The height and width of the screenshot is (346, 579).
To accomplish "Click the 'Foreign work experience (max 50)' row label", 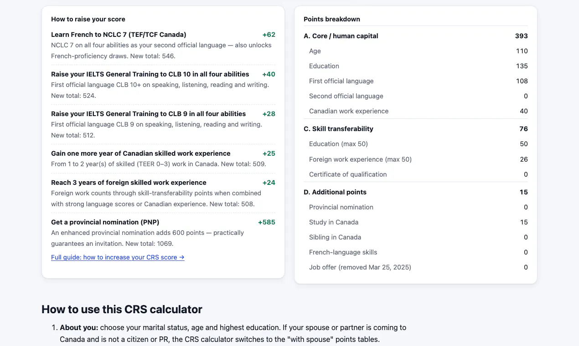I will tap(360, 159).
